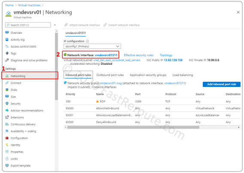The height and width of the screenshot is (173, 244).
Task: Click the Priority column header
Action: tap(70, 94)
